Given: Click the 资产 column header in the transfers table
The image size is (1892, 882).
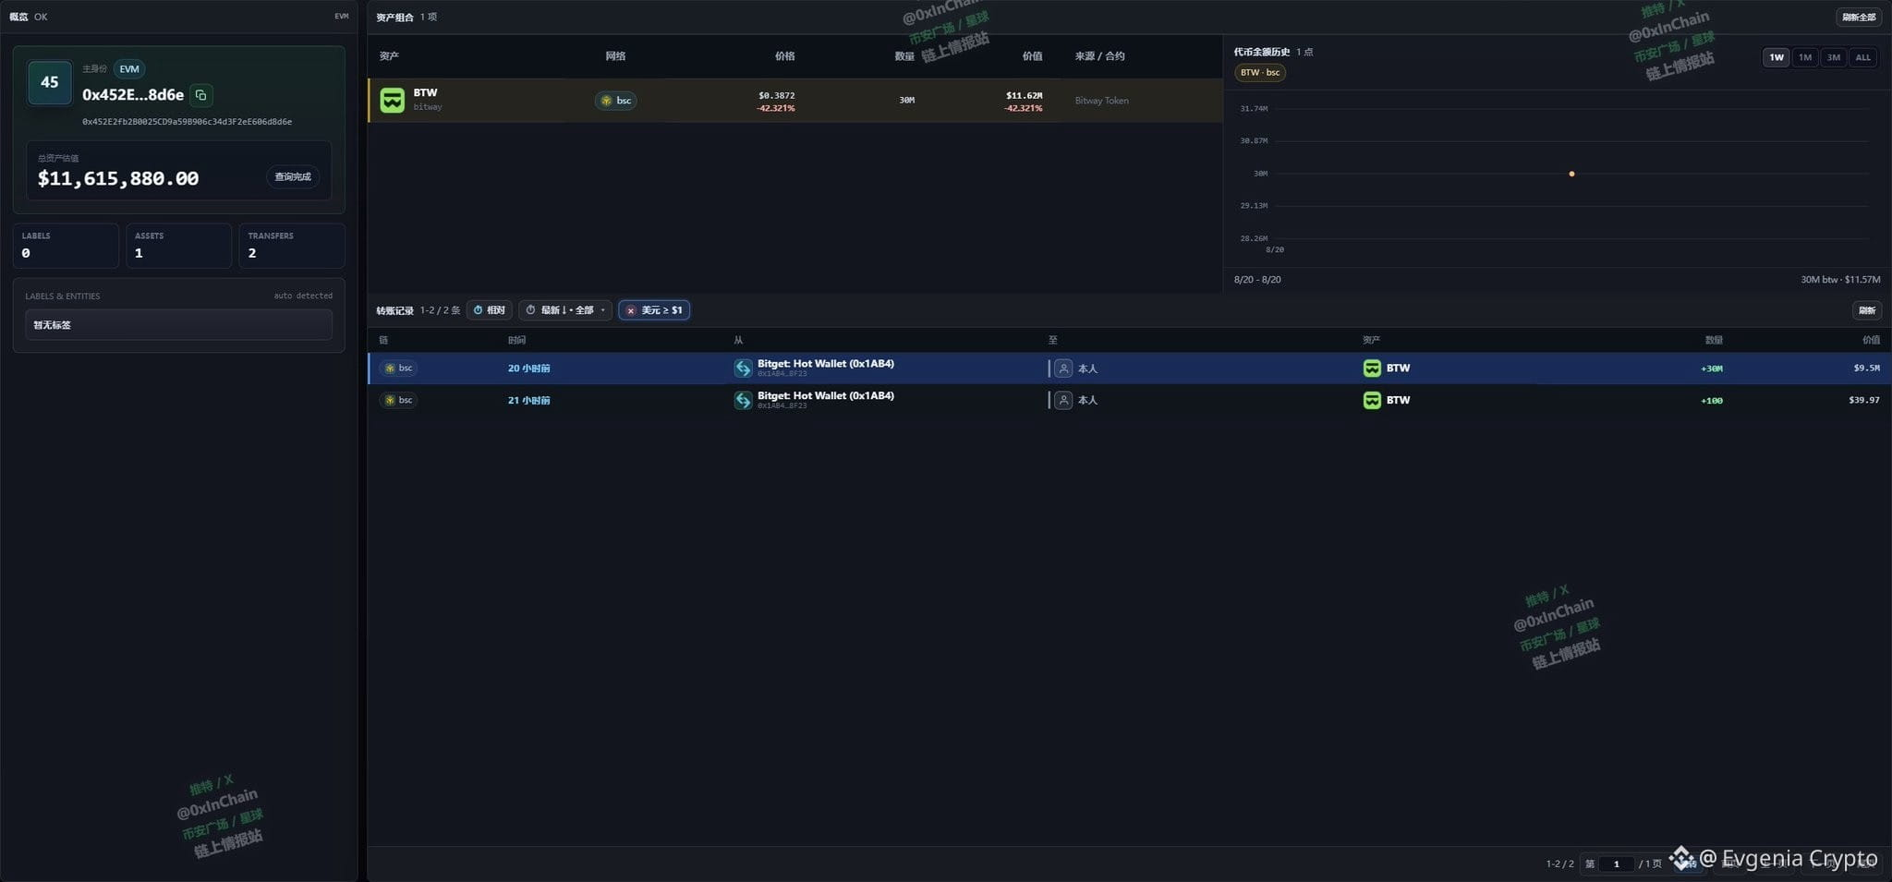Looking at the screenshot, I should (1371, 340).
